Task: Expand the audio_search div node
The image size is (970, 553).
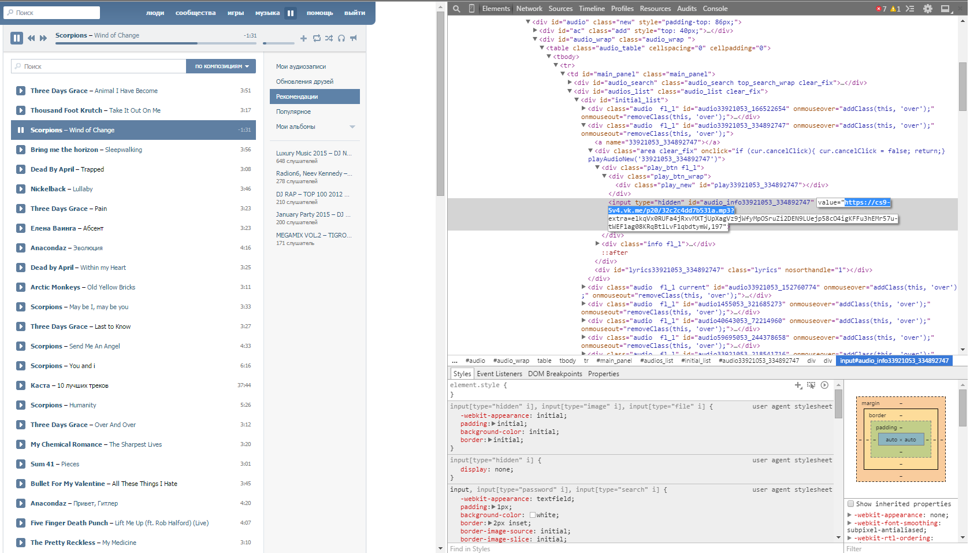Action: [x=570, y=83]
